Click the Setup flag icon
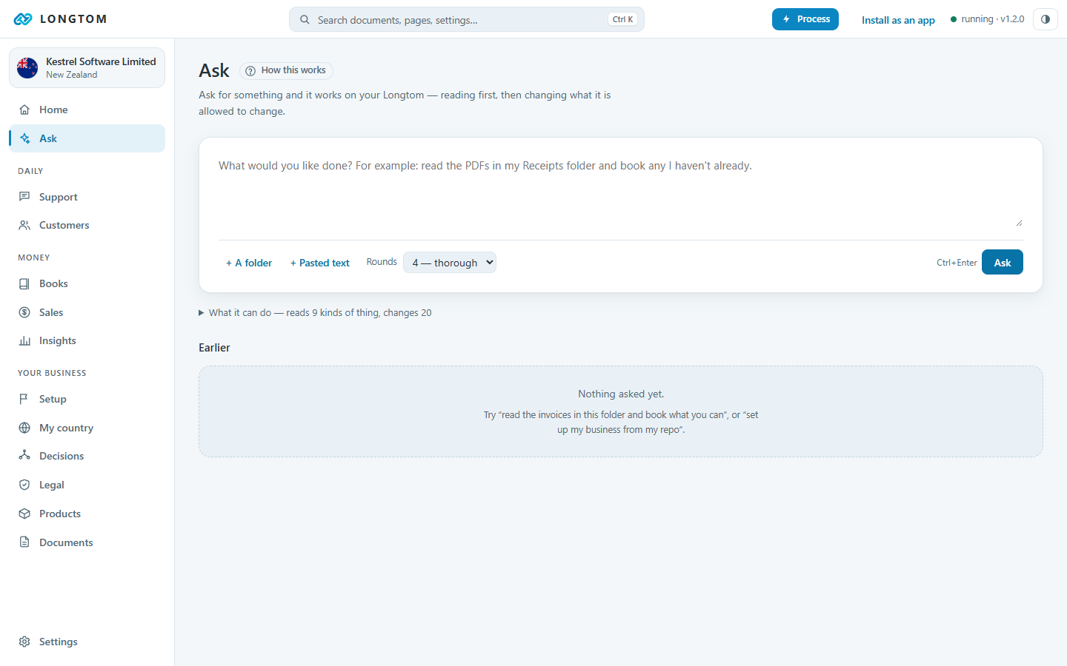This screenshot has width=1067, height=666. 24,399
